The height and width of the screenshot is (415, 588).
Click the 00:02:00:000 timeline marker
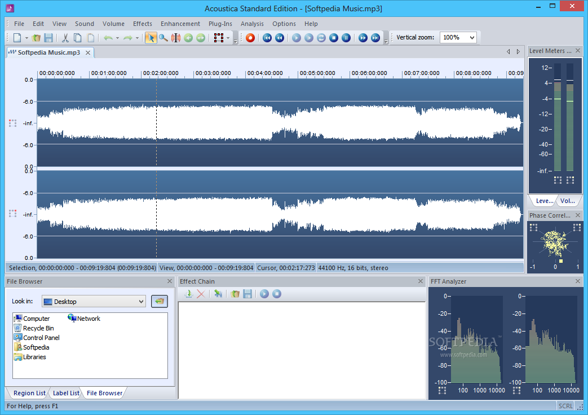pos(161,73)
